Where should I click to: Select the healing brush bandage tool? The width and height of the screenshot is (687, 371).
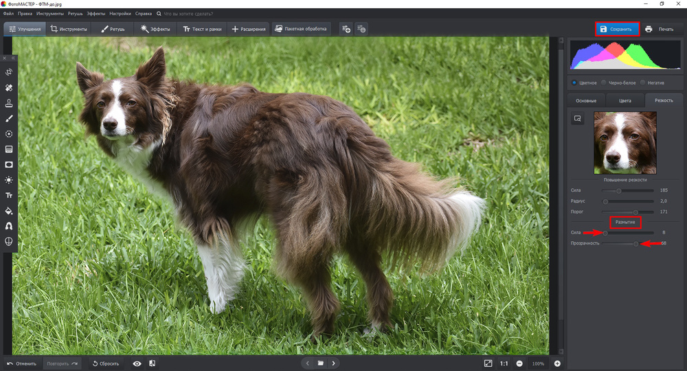point(9,88)
